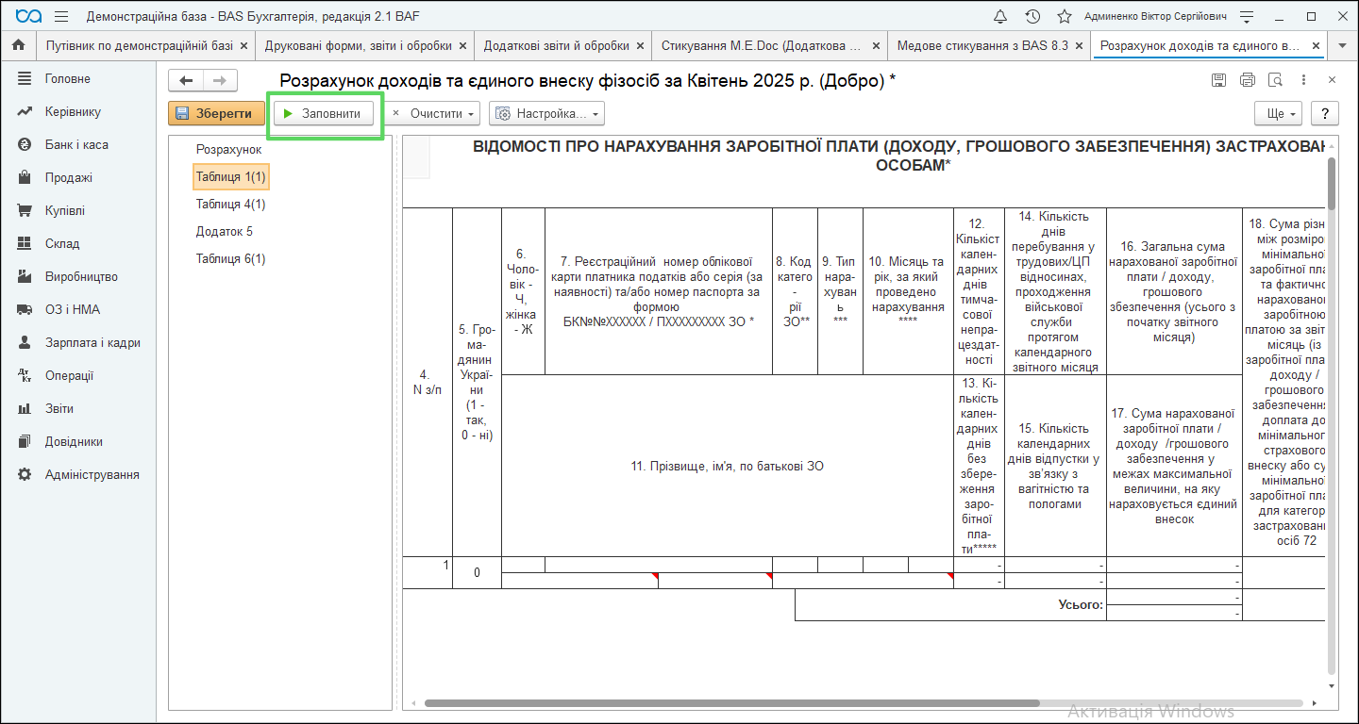The width and height of the screenshot is (1359, 724).
Task: Click the print icon
Action: 1248,80
